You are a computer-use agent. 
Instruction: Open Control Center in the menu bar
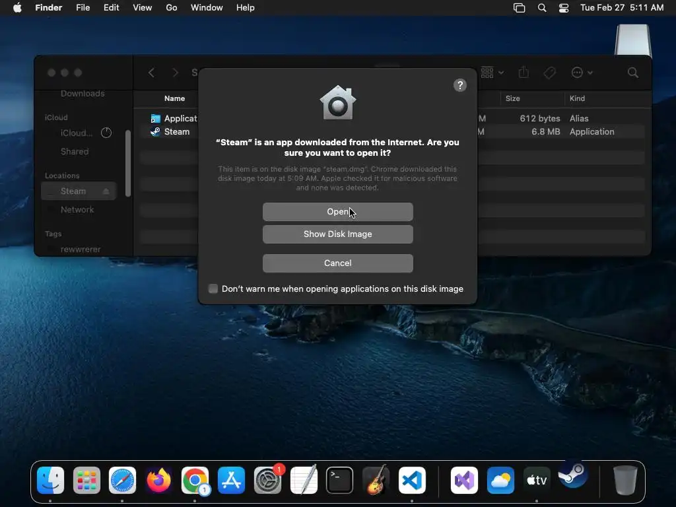[564, 8]
